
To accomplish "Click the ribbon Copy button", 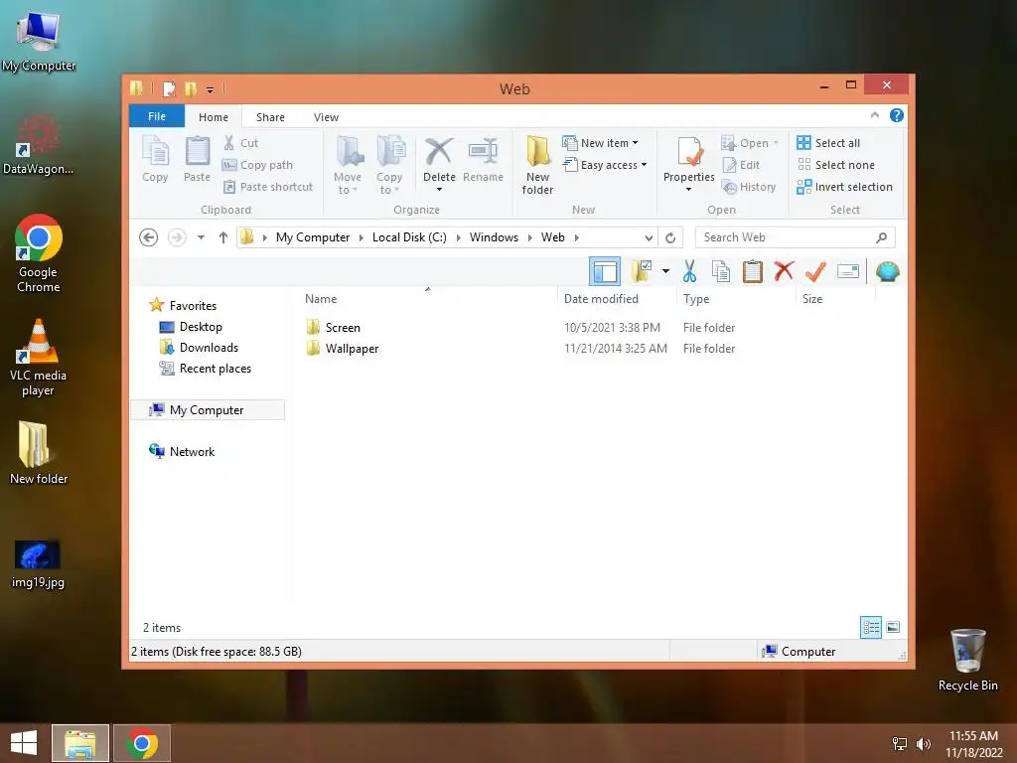I will [155, 160].
